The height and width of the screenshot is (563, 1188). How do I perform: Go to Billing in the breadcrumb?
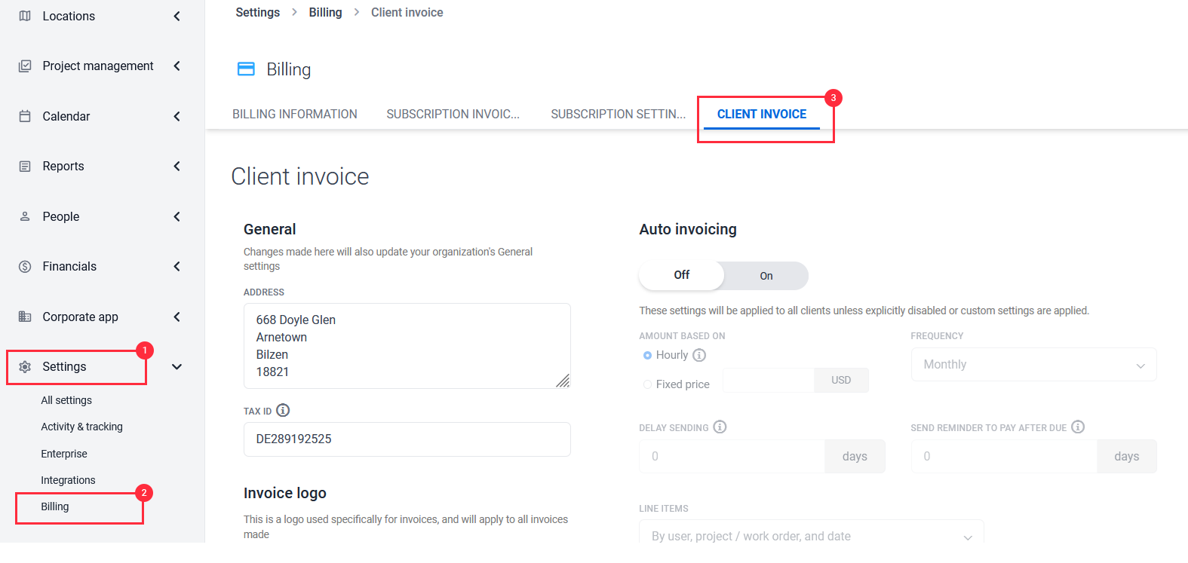[325, 13]
